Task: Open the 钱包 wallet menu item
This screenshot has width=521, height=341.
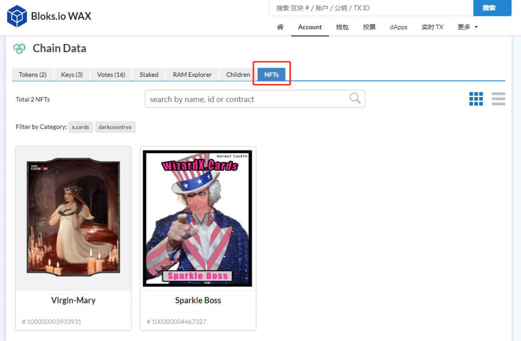Action: point(342,27)
